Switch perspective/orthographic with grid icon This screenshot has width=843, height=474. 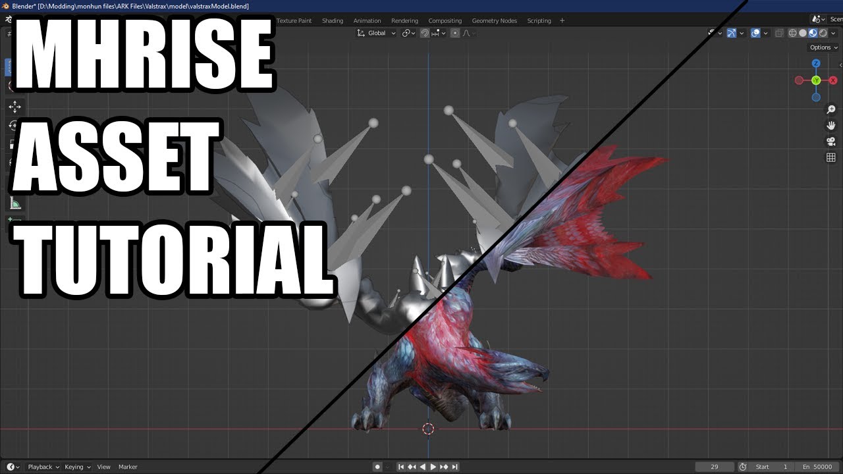[x=831, y=157]
